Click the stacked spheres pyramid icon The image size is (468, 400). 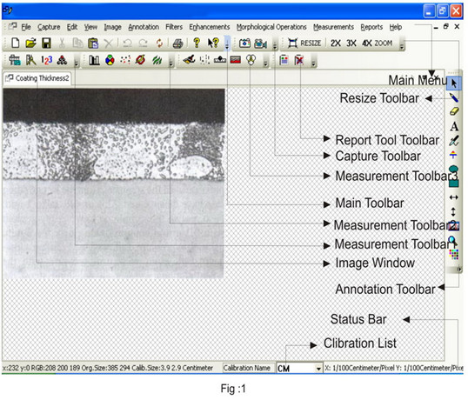pyautogui.click(x=62, y=61)
